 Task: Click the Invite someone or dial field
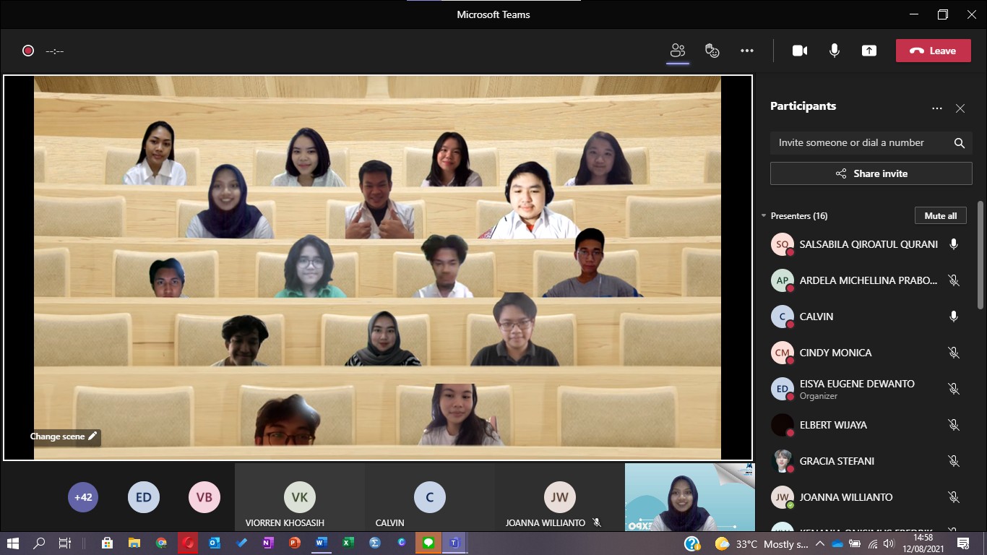[x=860, y=143]
